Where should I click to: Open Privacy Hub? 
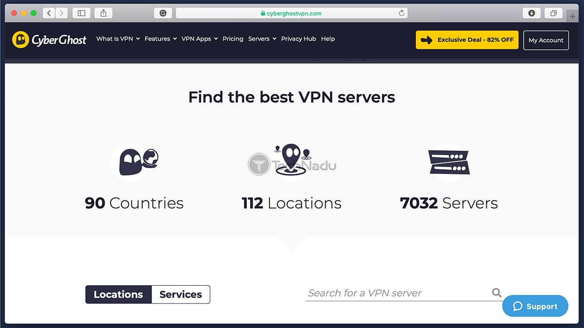pos(298,39)
